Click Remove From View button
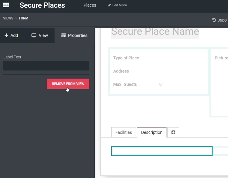 (68, 84)
